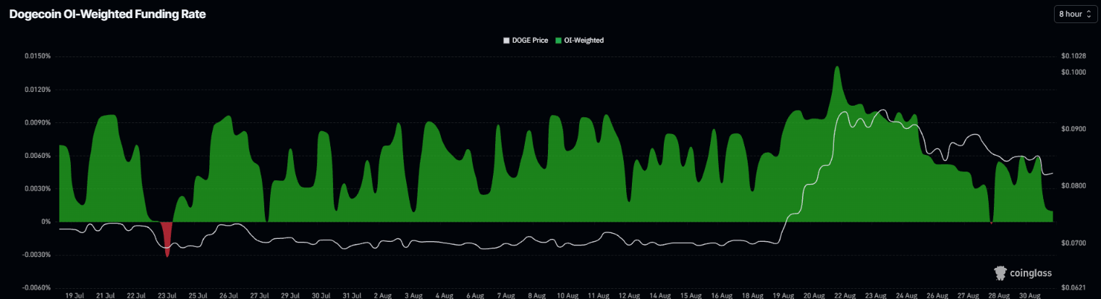Click the 14 Aug date label
This screenshot has width=1101, height=299.
tap(661, 295)
